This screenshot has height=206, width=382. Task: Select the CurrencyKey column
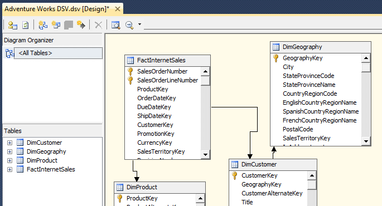pos(154,143)
